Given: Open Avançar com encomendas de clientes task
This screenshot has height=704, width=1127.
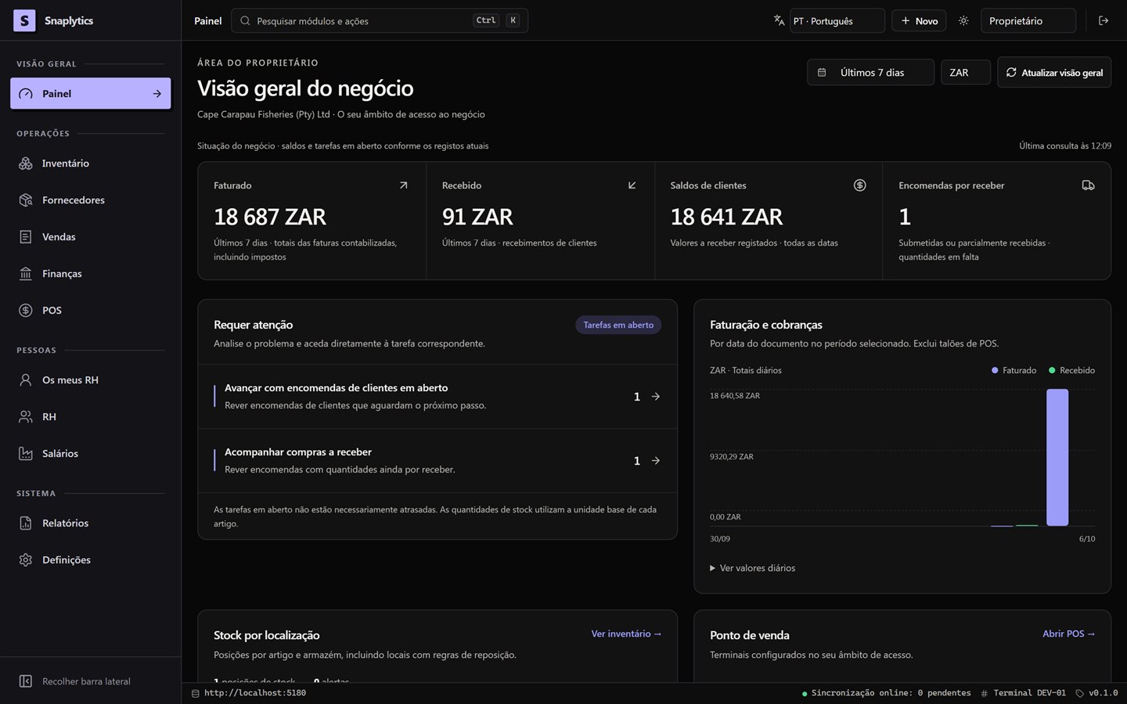Looking at the screenshot, I should coord(437,397).
